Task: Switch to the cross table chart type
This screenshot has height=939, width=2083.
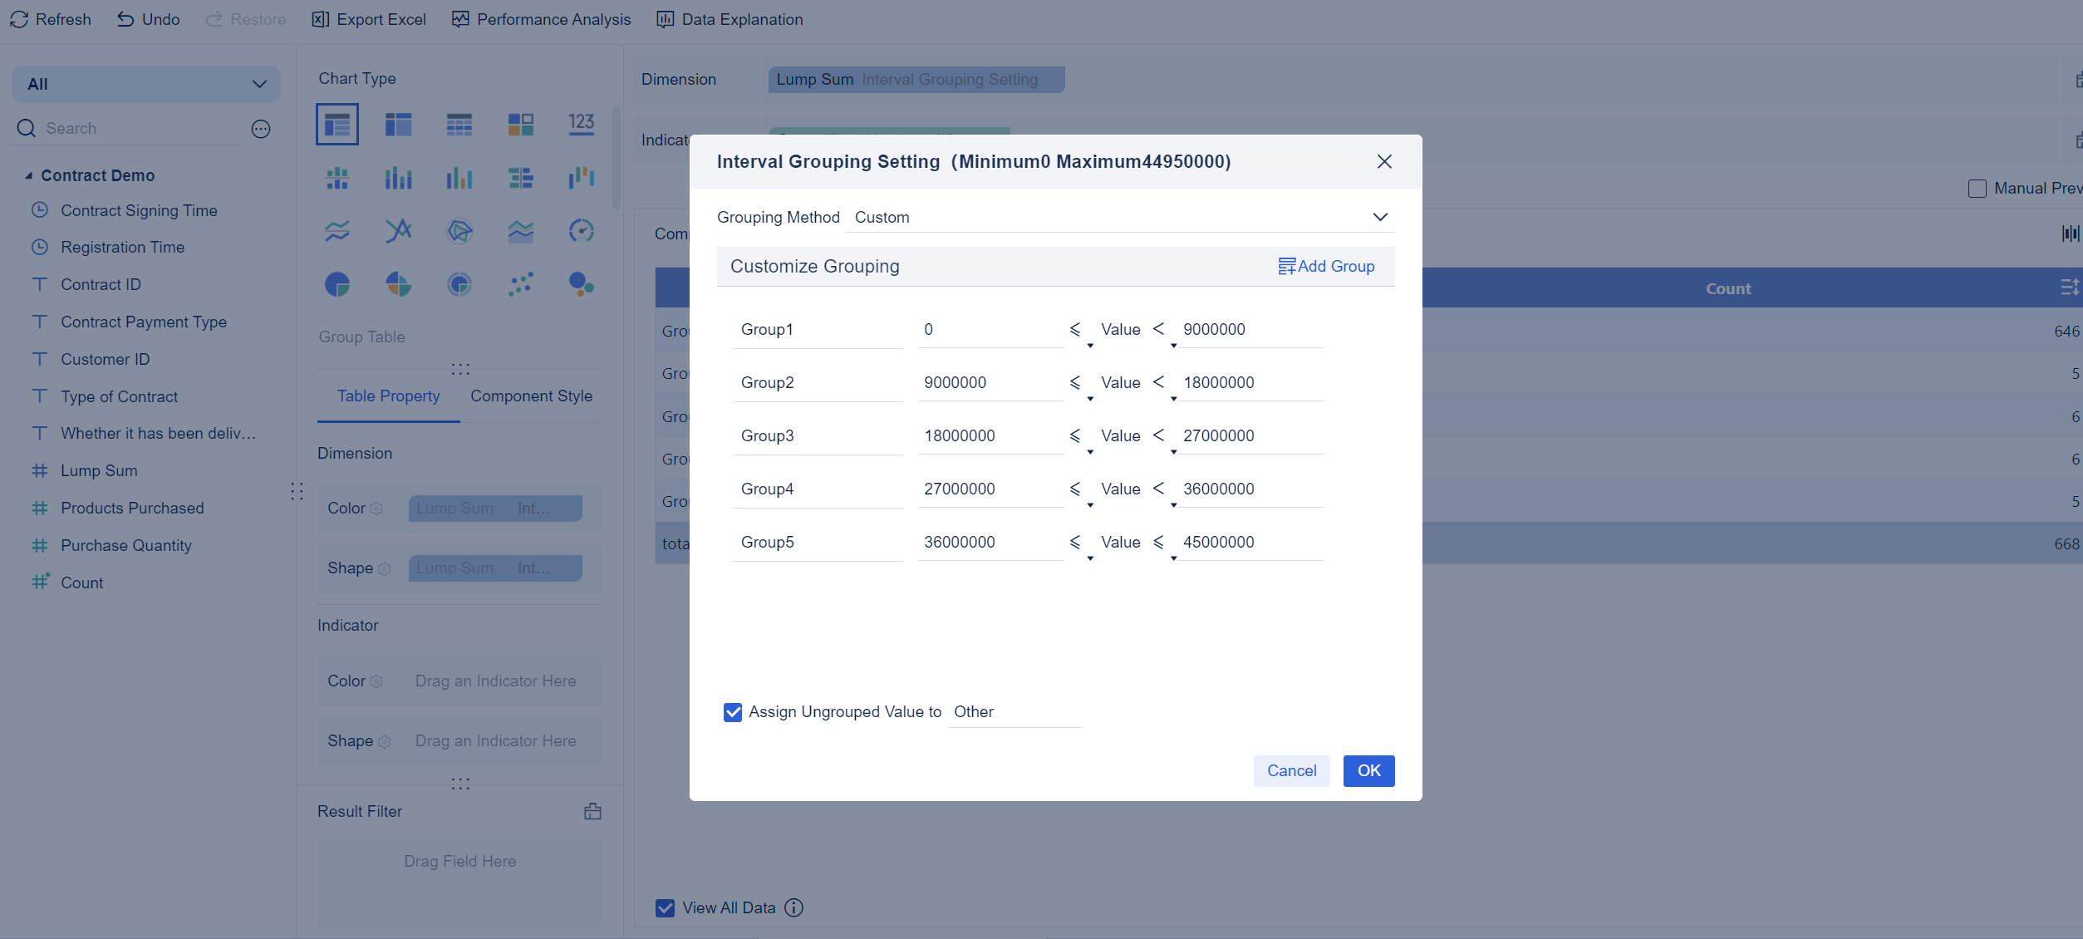Action: tap(397, 124)
